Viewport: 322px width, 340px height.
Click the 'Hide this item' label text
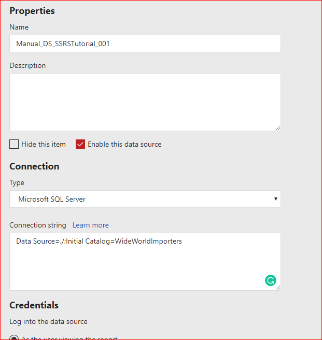(44, 144)
